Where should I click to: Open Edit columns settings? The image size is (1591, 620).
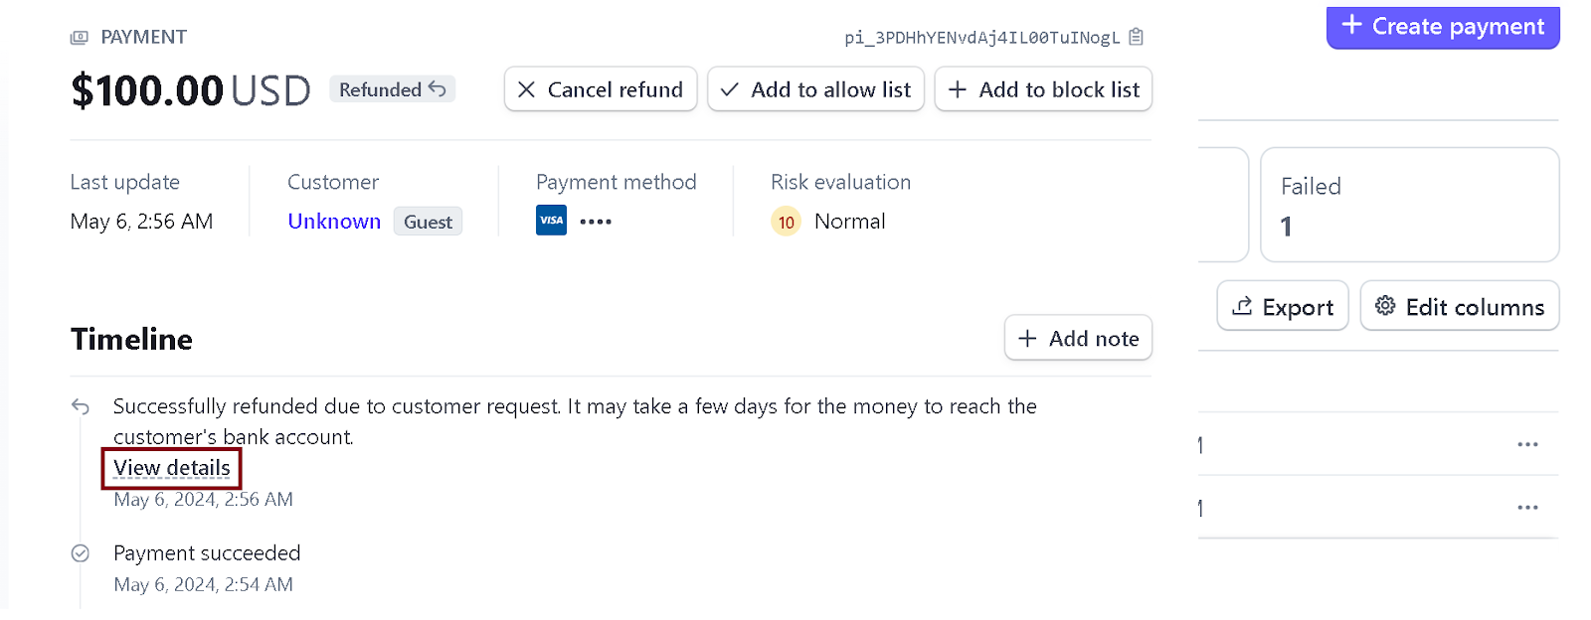pyautogui.click(x=1459, y=306)
